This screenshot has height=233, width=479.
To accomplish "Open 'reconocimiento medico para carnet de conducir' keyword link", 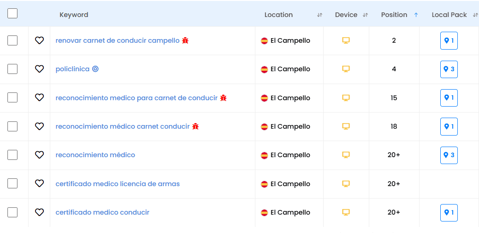I will pos(136,98).
